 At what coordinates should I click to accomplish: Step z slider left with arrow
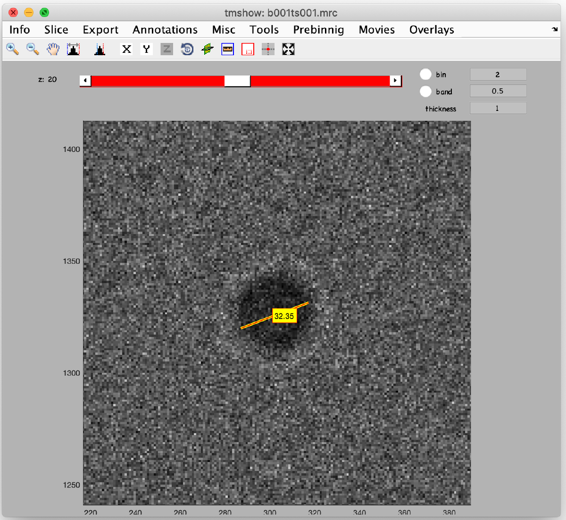[85, 81]
